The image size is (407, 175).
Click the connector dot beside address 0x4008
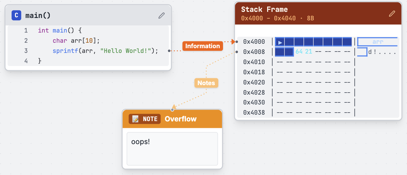[237, 52]
